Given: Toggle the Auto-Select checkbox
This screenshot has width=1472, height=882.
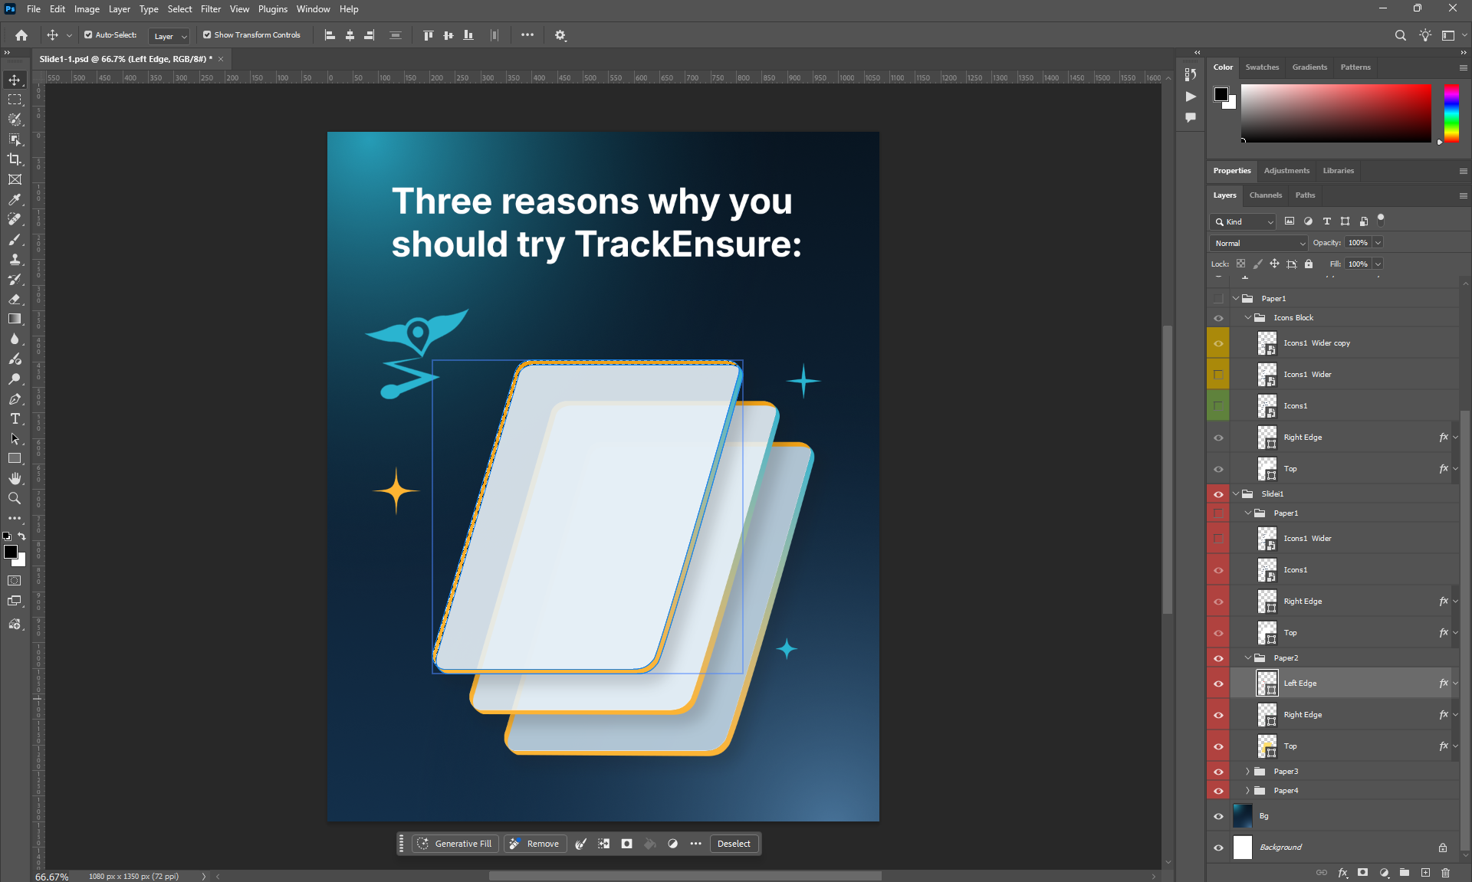Looking at the screenshot, I should tap(88, 34).
